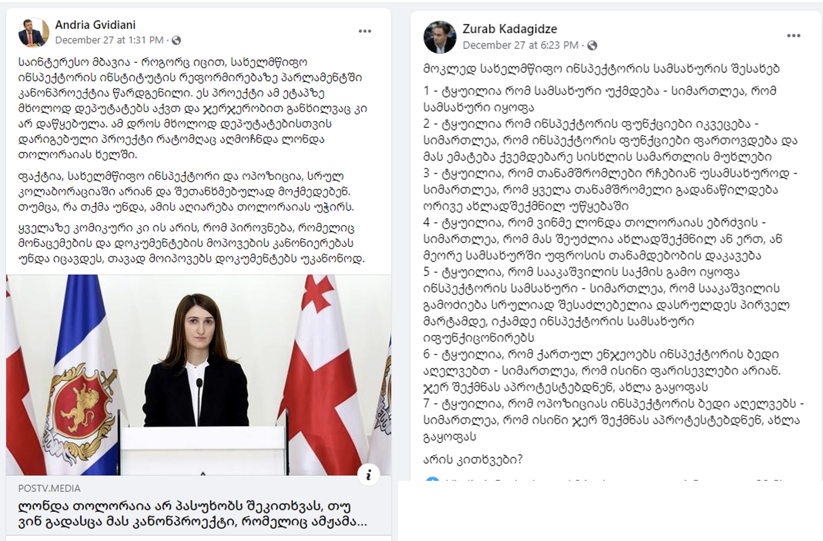
Task: Click the info "i" icon on link preview
Action: [x=368, y=475]
